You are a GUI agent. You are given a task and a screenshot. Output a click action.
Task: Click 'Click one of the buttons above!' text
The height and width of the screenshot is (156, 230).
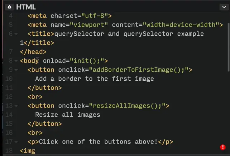tap(98, 142)
